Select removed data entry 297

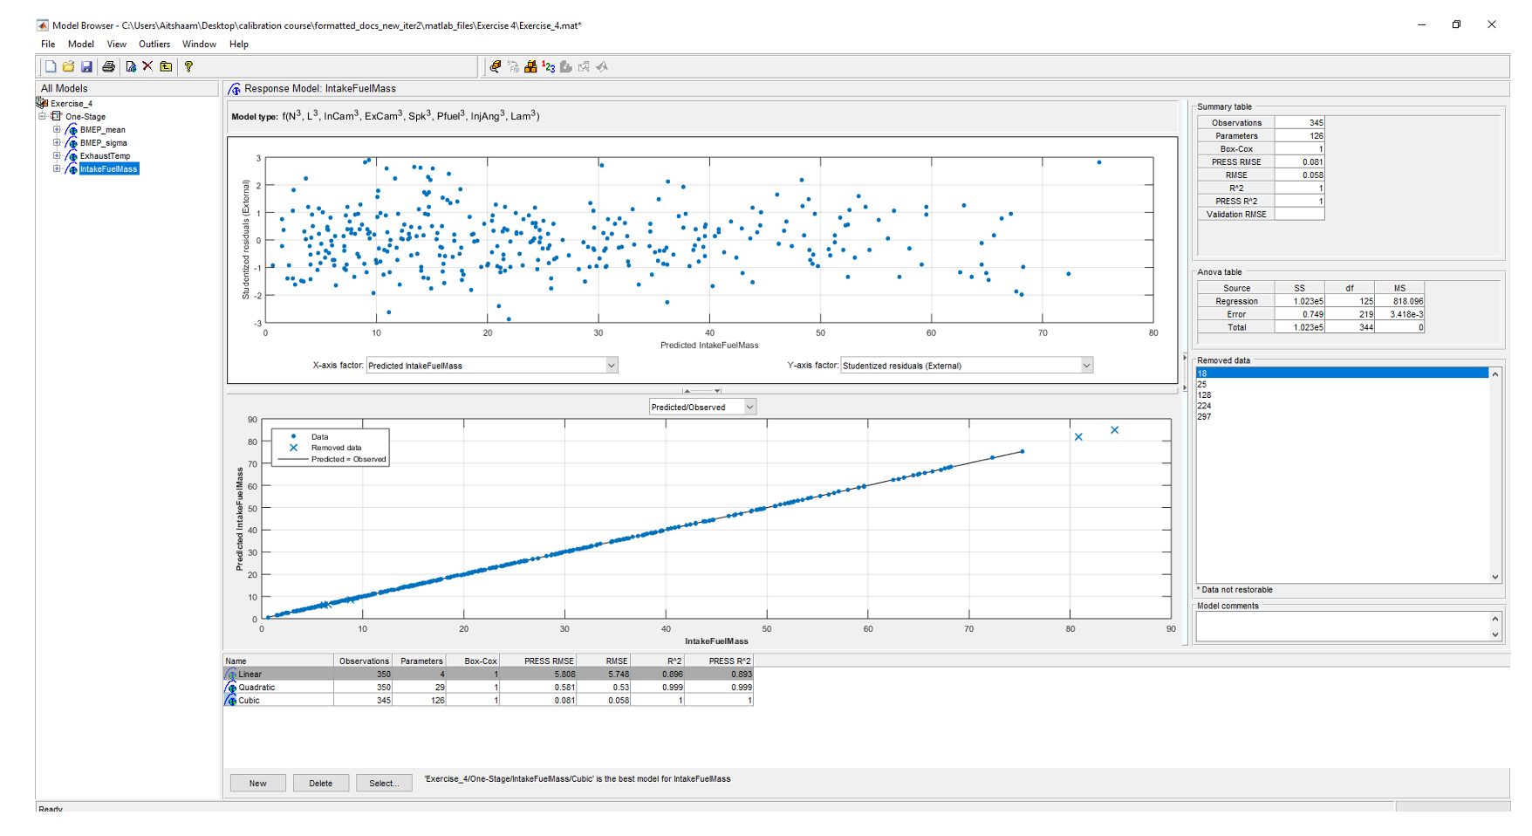click(x=1342, y=416)
